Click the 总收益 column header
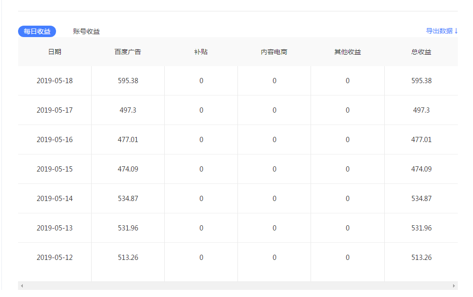This screenshot has width=473, height=297. tap(421, 52)
